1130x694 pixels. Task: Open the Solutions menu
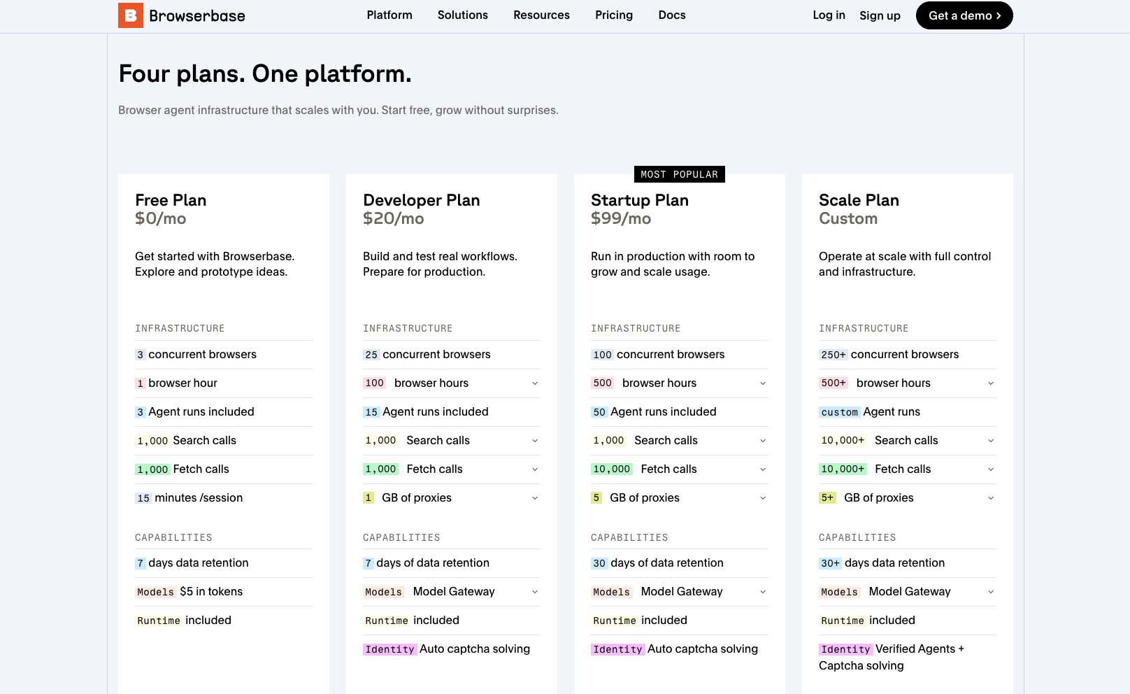[463, 15]
